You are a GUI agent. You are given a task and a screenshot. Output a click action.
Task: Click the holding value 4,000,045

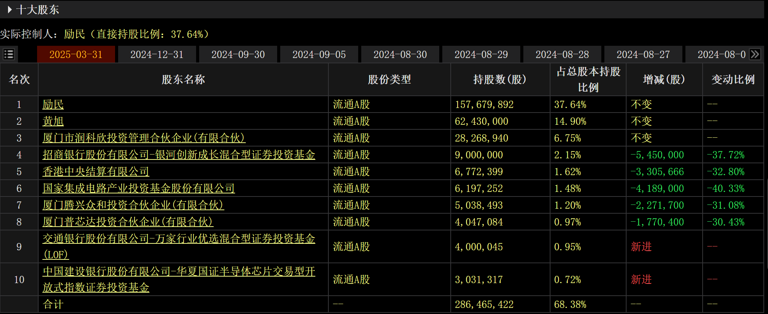coord(479,247)
